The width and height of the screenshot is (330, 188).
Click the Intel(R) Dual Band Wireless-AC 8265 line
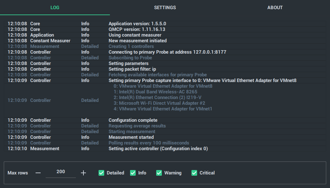point(156,92)
